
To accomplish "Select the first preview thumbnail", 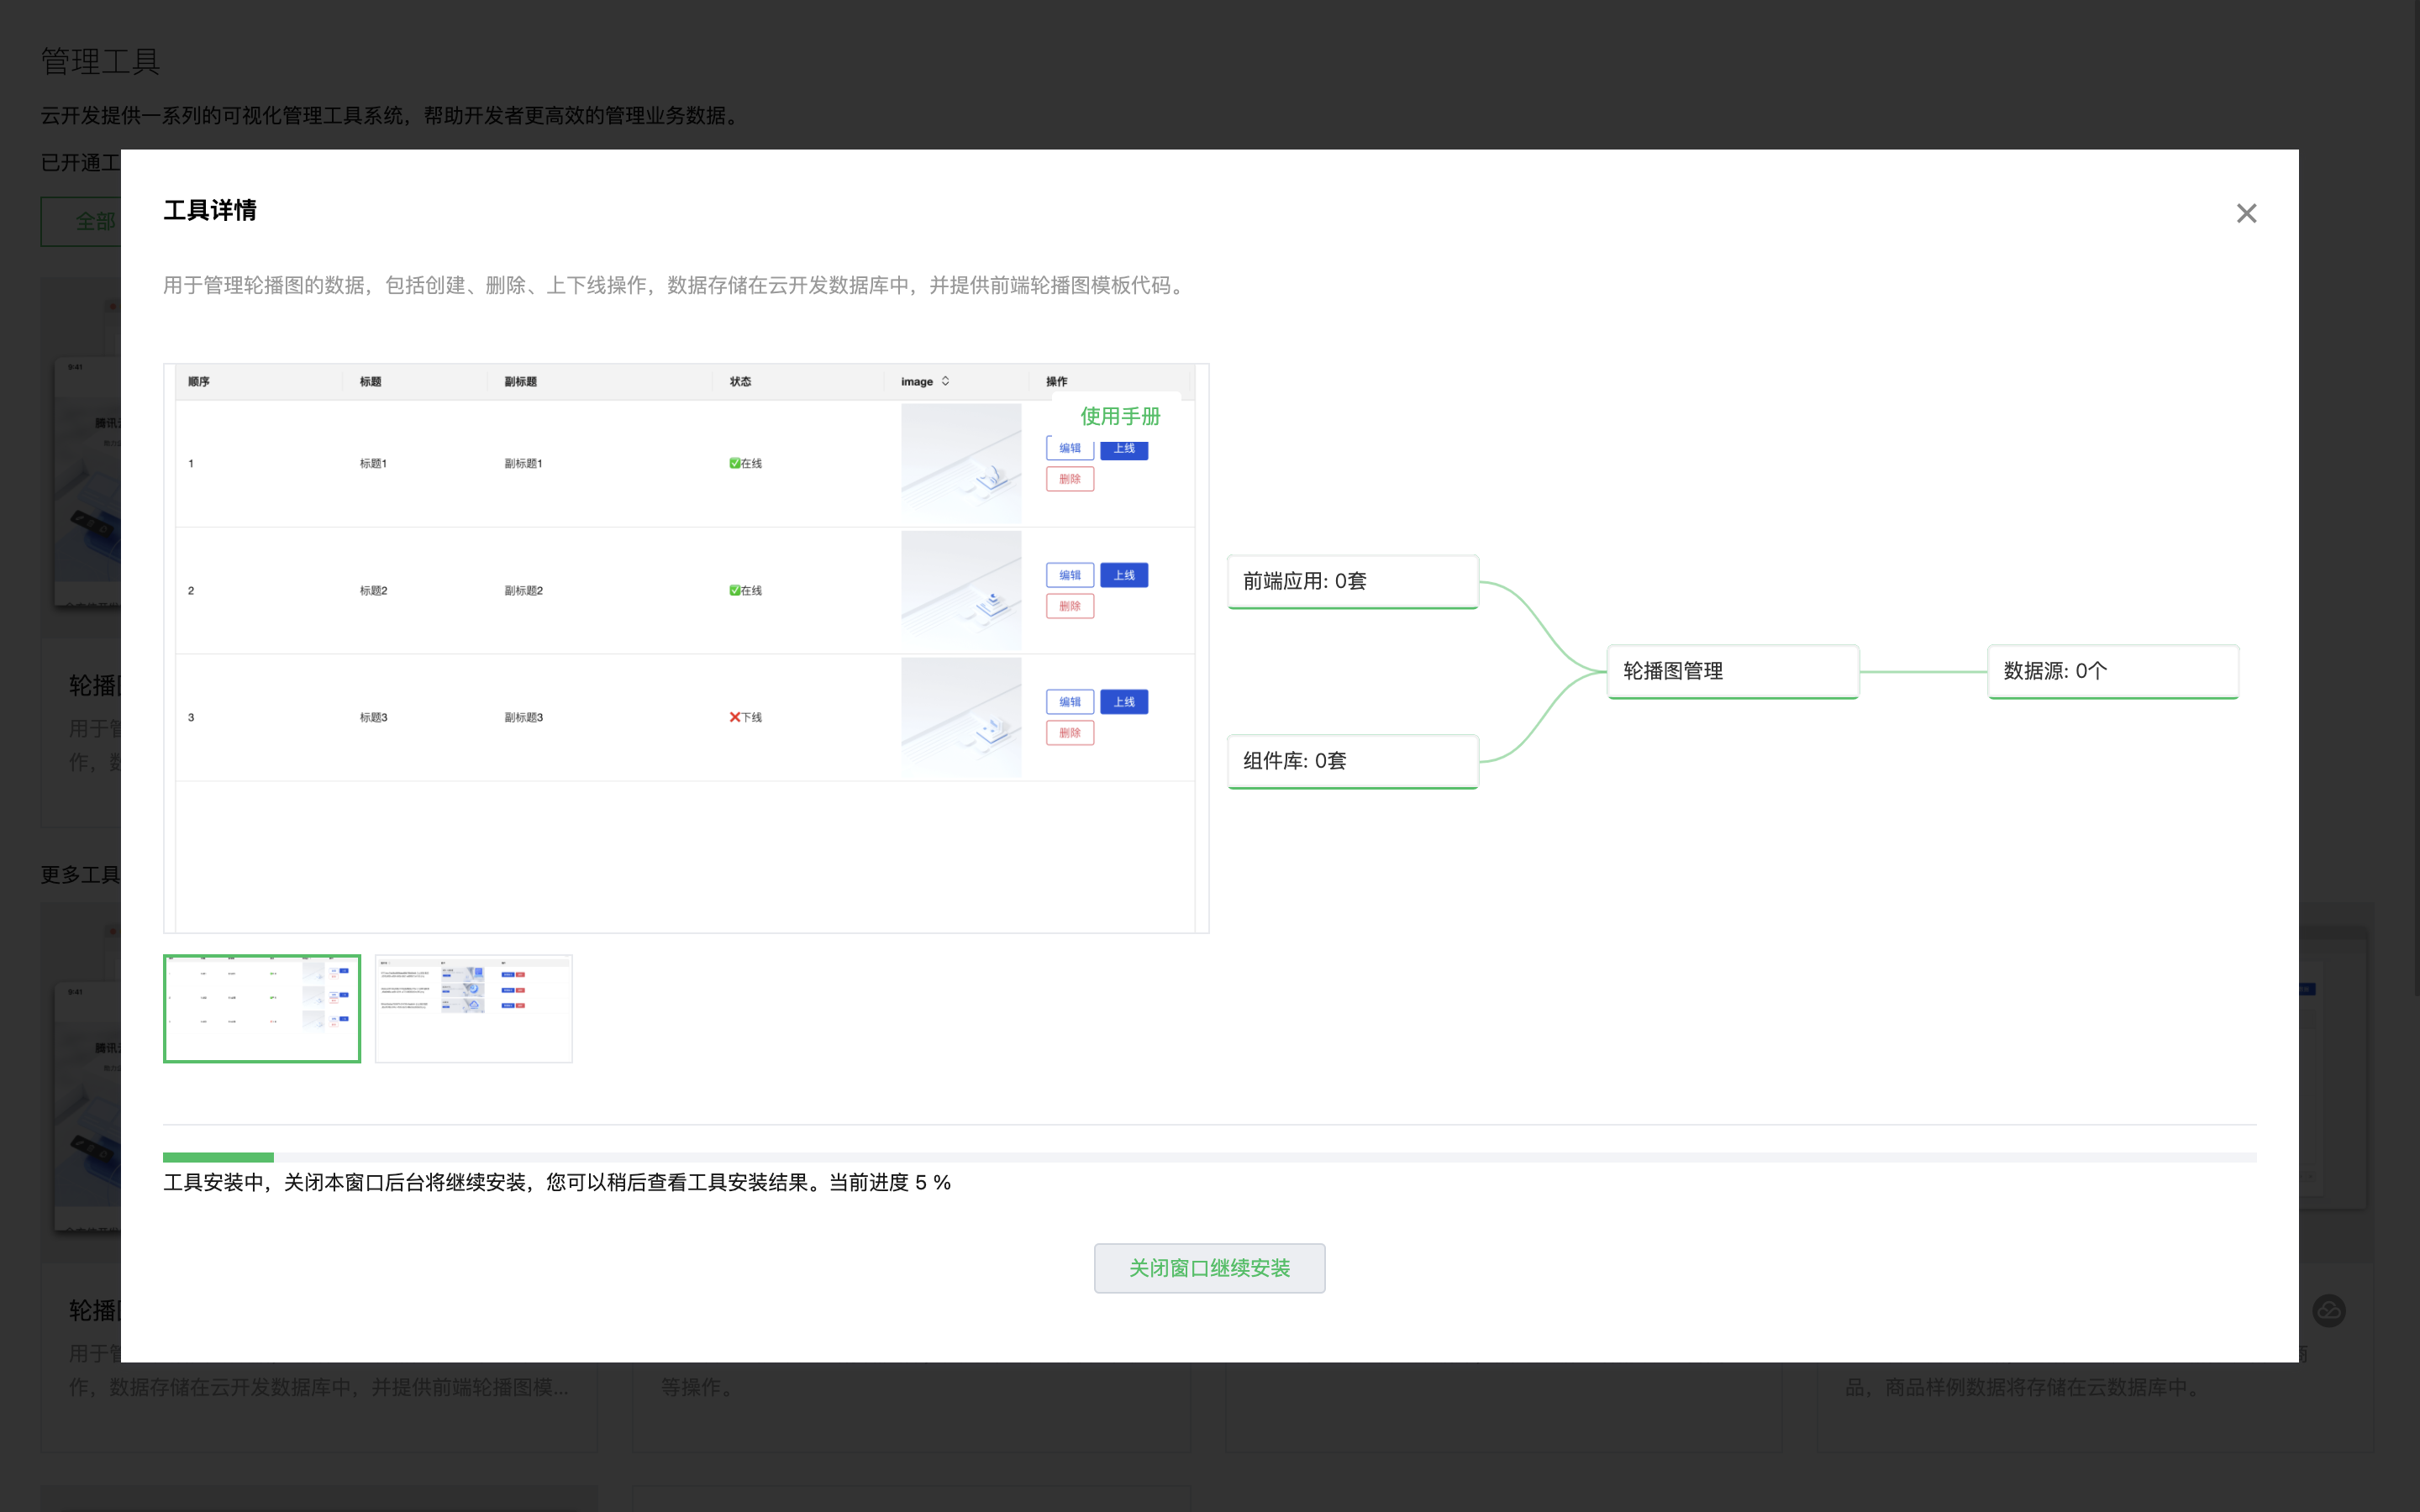I will pyautogui.click(x=262, y=1008).
